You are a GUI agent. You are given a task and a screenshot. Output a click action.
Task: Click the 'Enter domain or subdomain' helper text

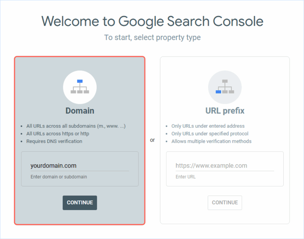[59, 177]
